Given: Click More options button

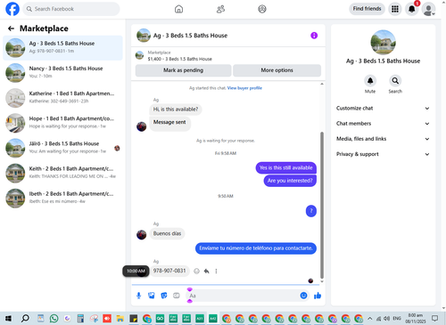Looking at the screenshot, I should (x=277, y=70).
